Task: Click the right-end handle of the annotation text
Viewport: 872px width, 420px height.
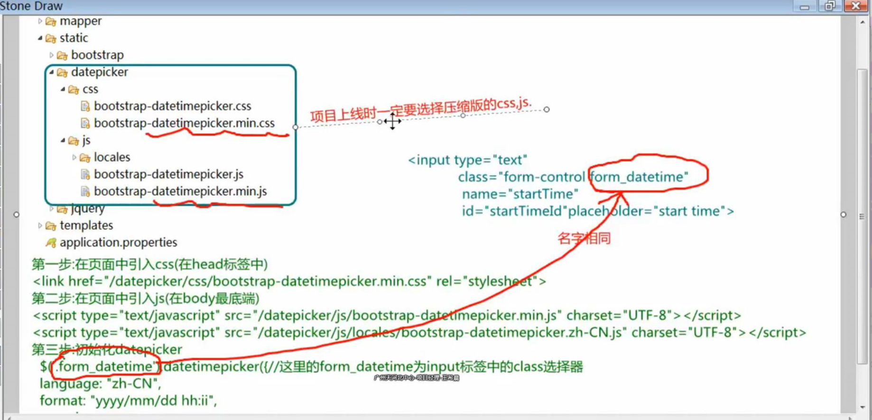Action: click(x=547, y=109)
